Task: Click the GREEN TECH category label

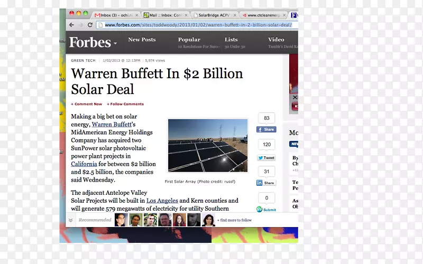Action: tap(83, 60)
